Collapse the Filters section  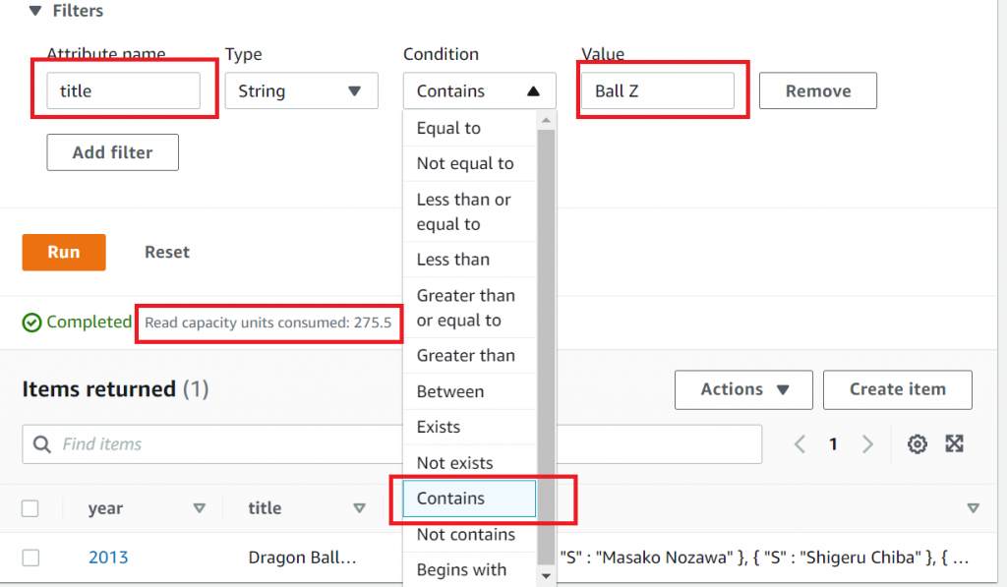(35, 11)
